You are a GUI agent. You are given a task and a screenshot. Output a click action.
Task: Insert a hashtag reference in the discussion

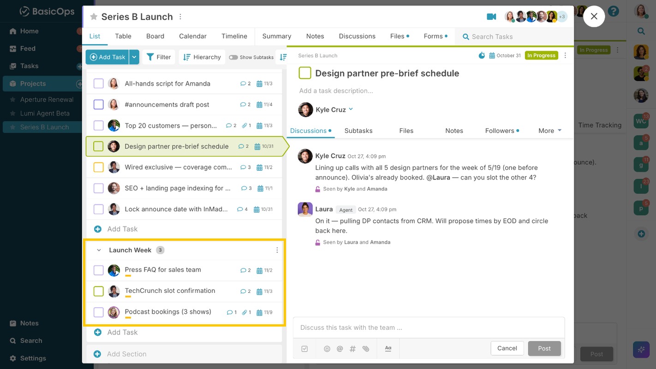[x=353, y=349]
